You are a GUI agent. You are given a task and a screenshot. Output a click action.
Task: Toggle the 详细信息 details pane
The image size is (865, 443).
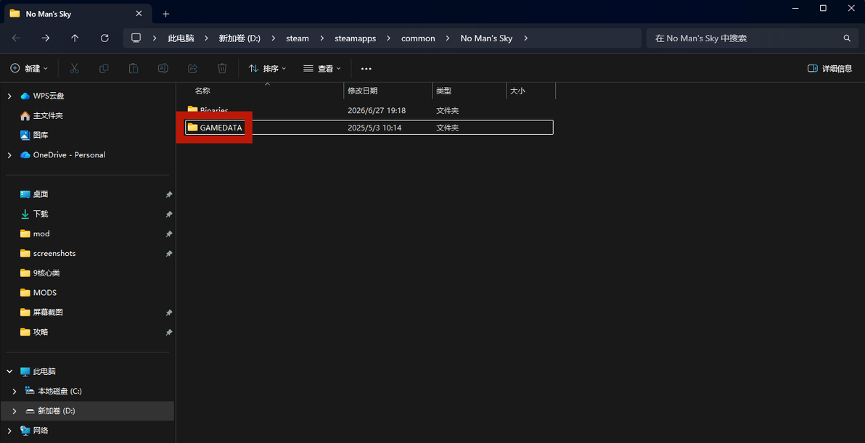829,68
